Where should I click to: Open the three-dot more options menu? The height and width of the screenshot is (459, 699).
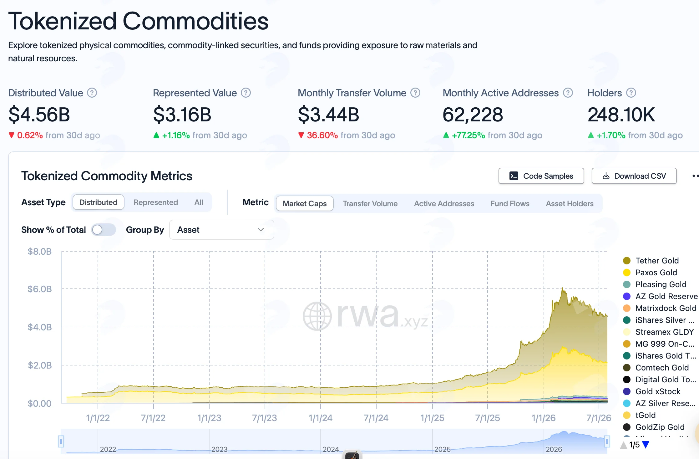[x=696, y=176]
